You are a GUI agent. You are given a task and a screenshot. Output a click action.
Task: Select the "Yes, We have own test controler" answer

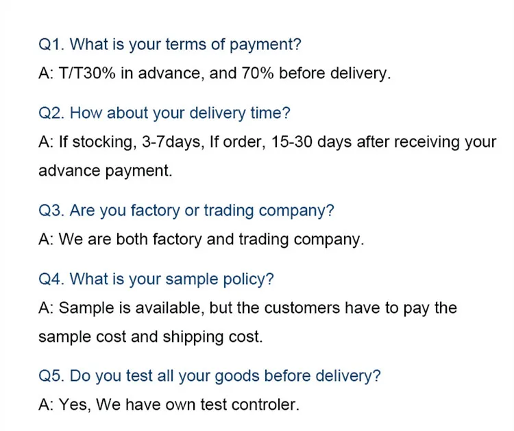click(x=169, y=405)
